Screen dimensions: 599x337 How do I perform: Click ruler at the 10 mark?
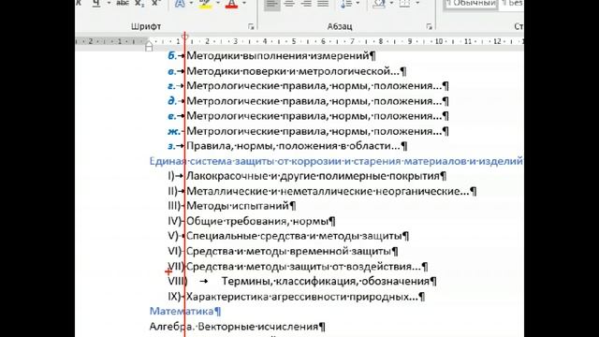(439, 41)
